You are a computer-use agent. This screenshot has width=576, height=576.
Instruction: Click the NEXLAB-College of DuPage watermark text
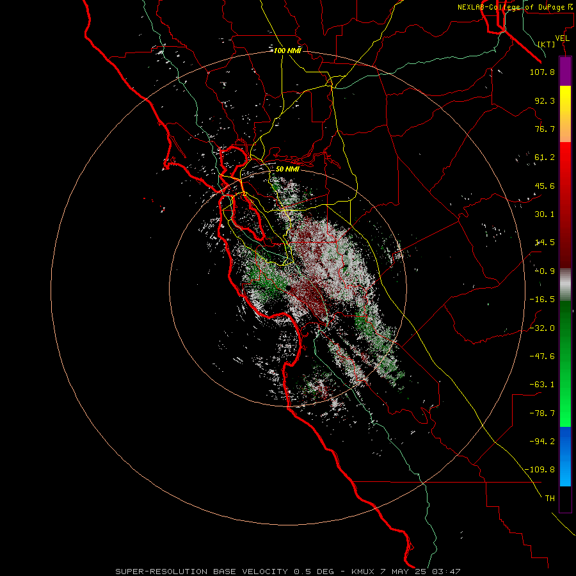click(516, 7)
